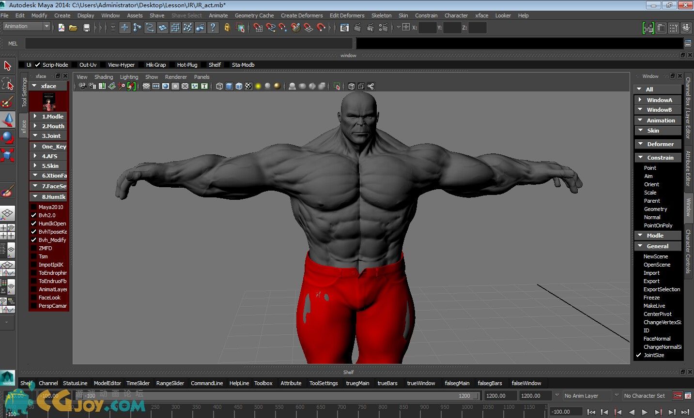
Task: Click the MEL command line input field
Action: coord(189,44)
